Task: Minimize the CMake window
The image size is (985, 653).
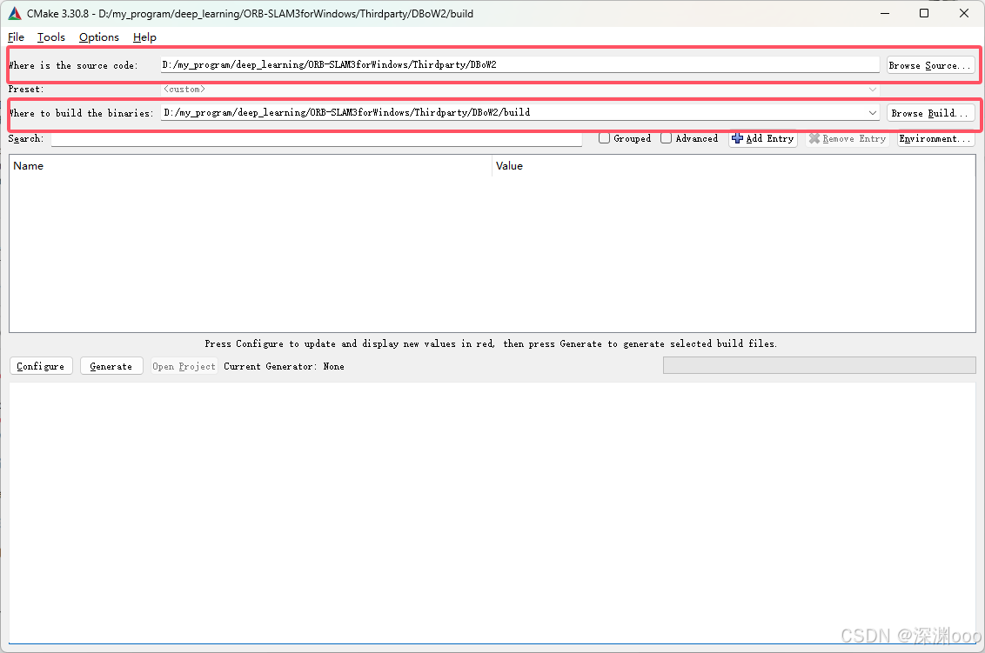Action: coord(885,13)
